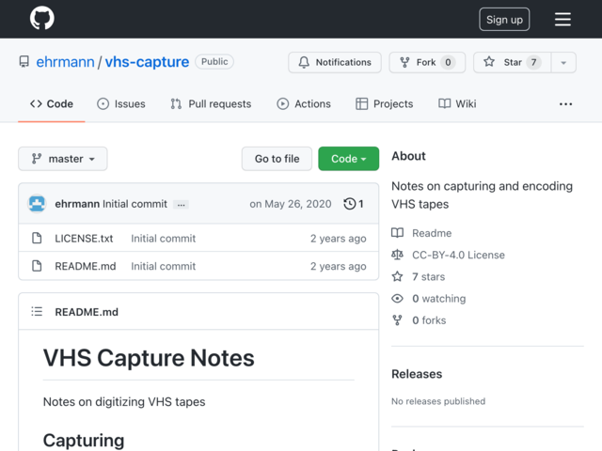Click the No releases published text
Screen dimensions: 602x451
point(438,401)
